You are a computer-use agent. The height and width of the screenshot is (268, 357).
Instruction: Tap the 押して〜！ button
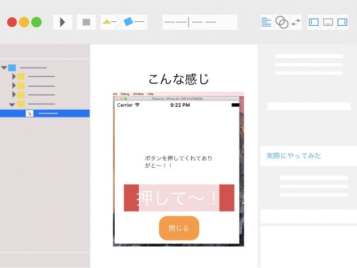tap(179, 198)
